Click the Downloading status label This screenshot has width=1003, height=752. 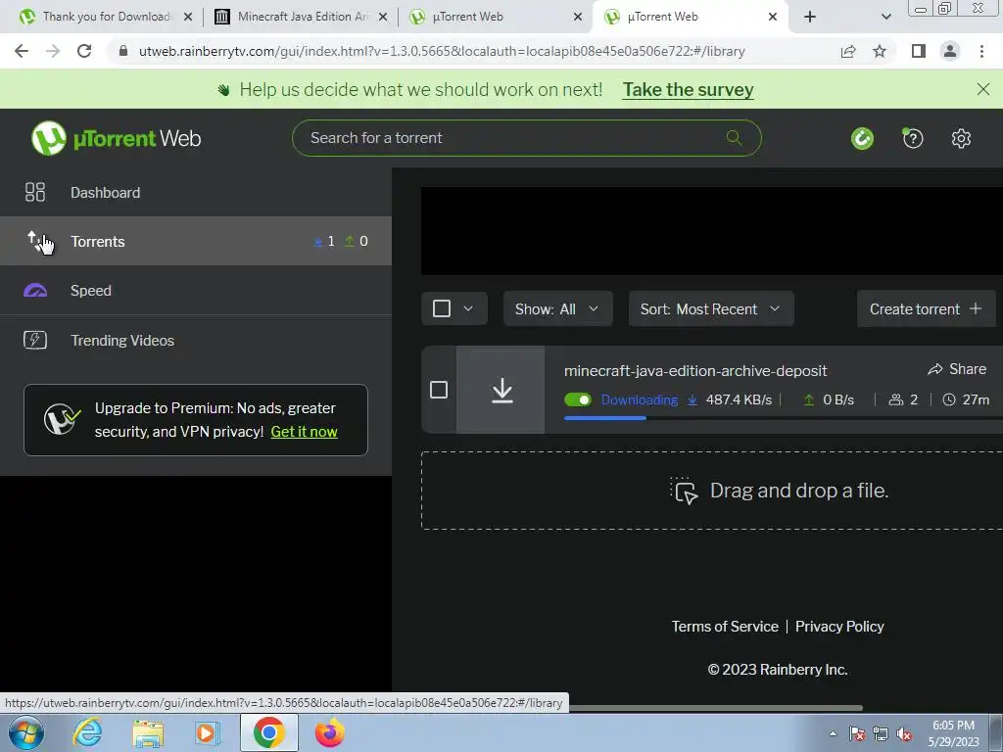coord(639,399)
